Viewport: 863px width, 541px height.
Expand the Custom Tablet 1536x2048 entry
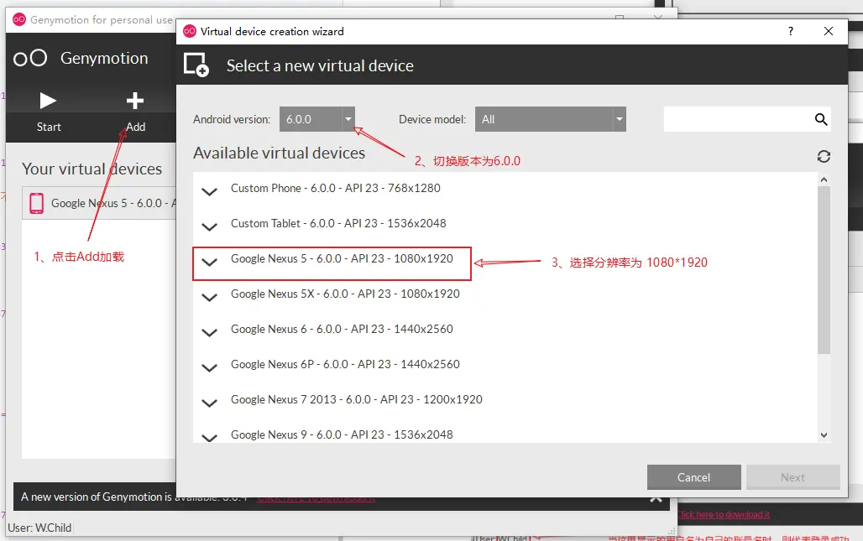[x=209, y=227]
